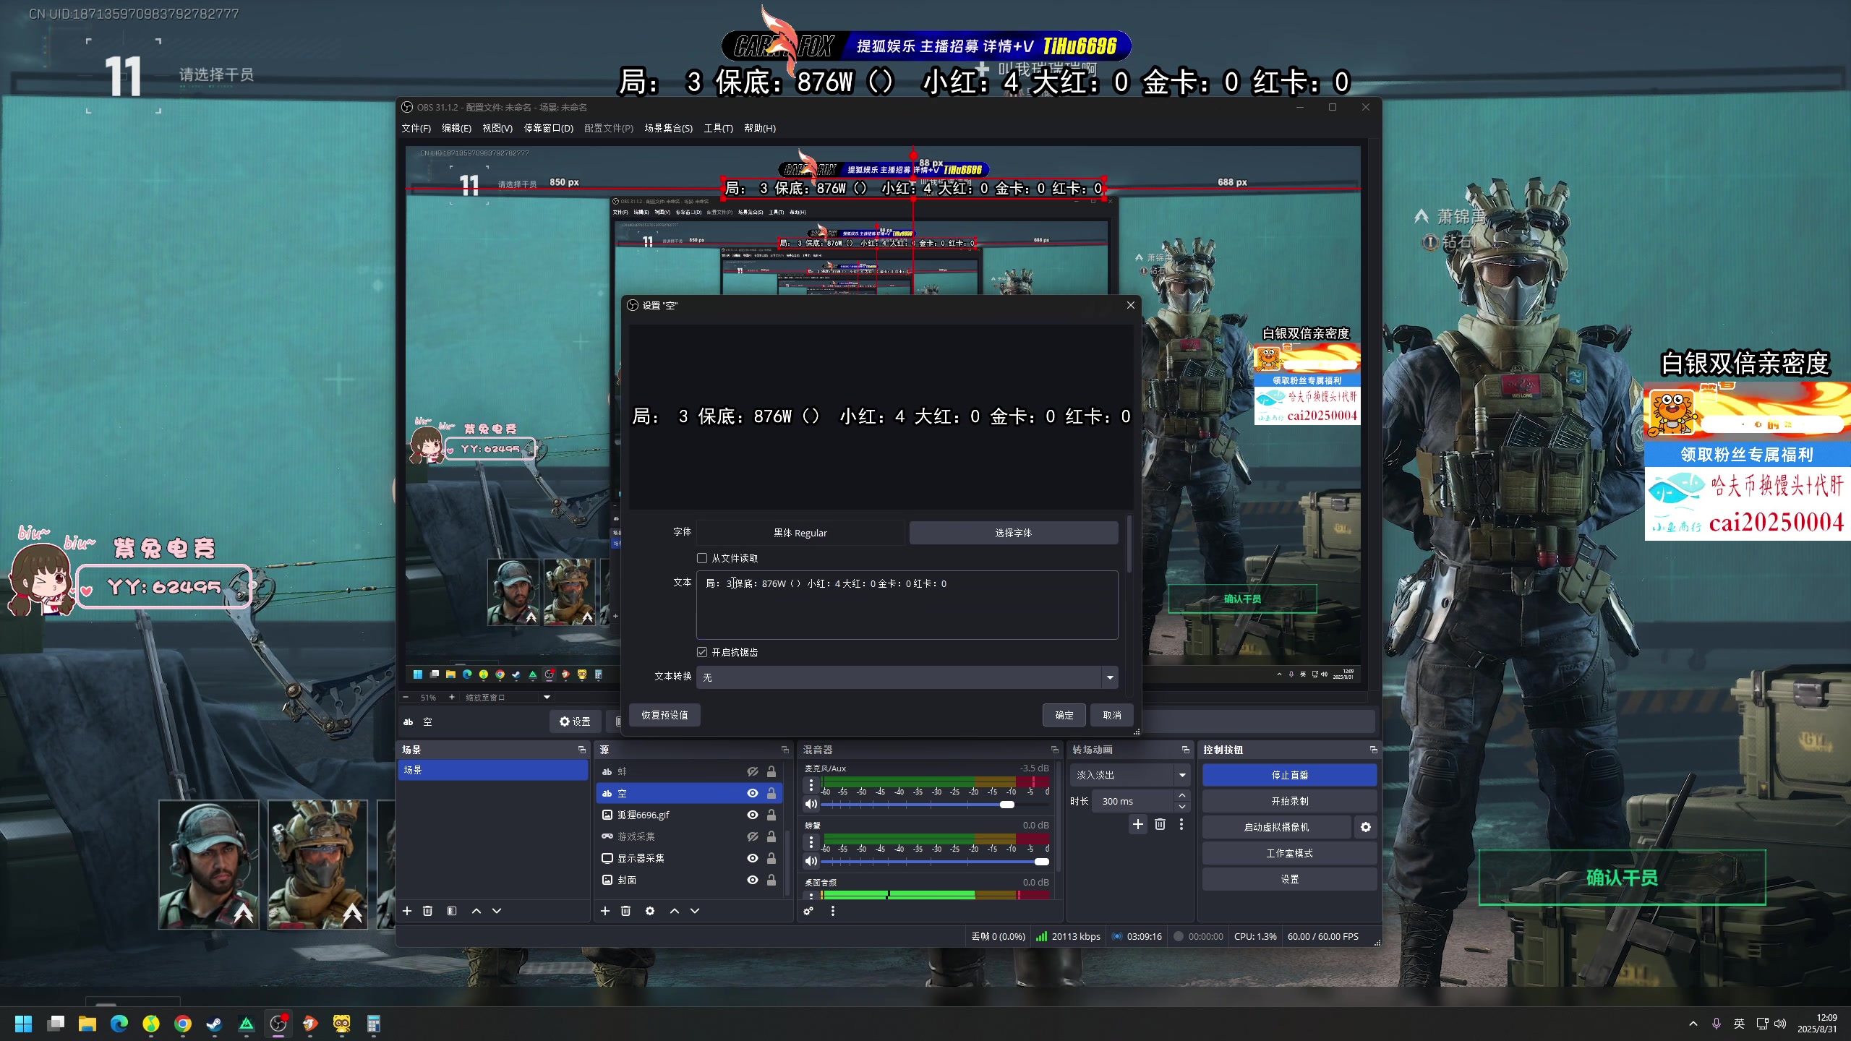The height and width of the screenshot is (1041, 1851).
Task: Expand the 文本转换 dropdown showing 无
Action: (907, 677)
